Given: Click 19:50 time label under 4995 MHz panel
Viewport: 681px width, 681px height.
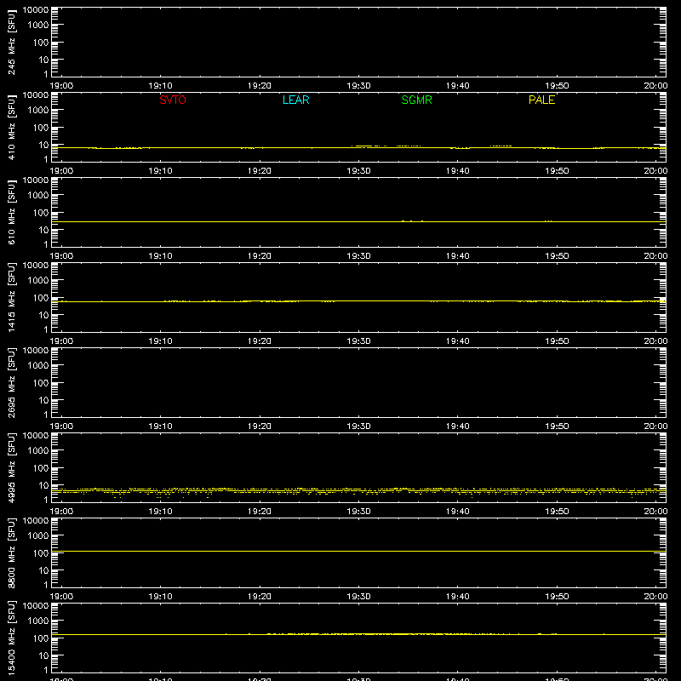Looking at the screenshot, I should tap(557, 512).
